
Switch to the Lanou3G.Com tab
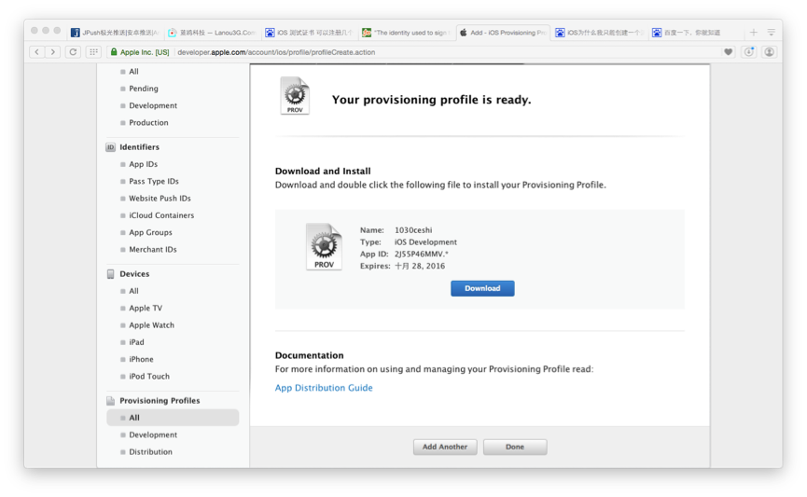coord(212,33)
